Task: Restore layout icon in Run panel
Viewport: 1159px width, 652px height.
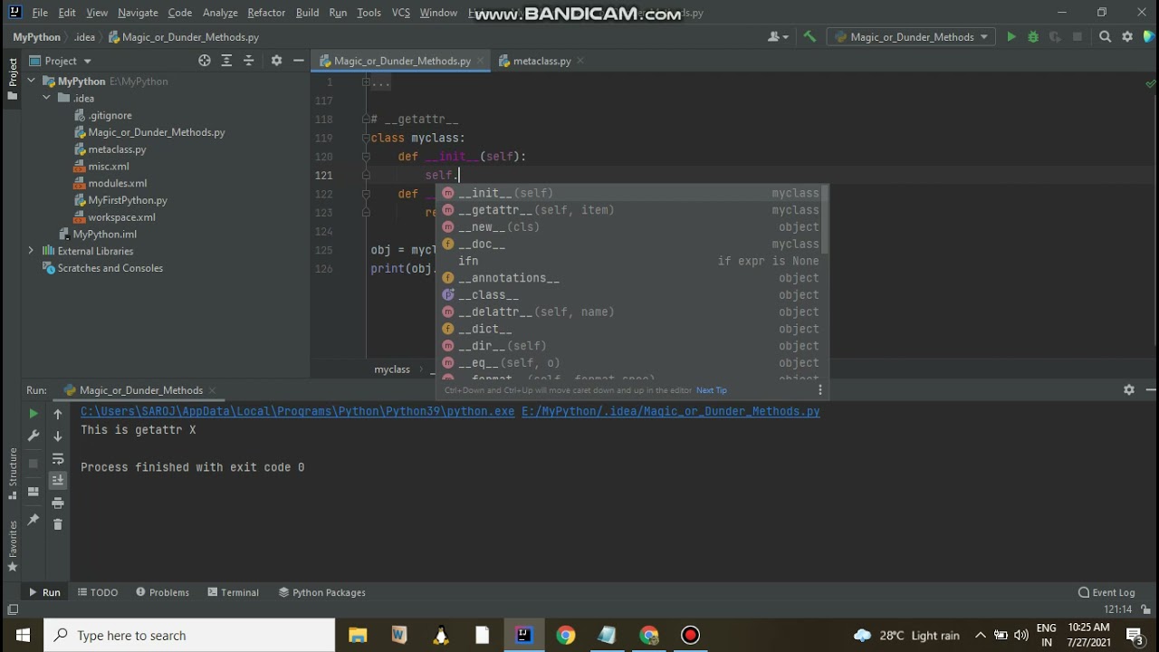Action: [34, 492]
